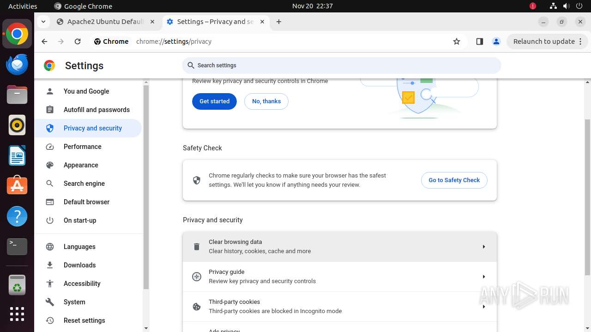Screen dimensions: 591x332
Task: Click the Performance gauge icon
Action: [x=50, y=147]
